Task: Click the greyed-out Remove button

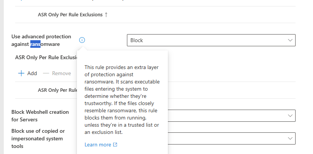Action: pos(57,73)
